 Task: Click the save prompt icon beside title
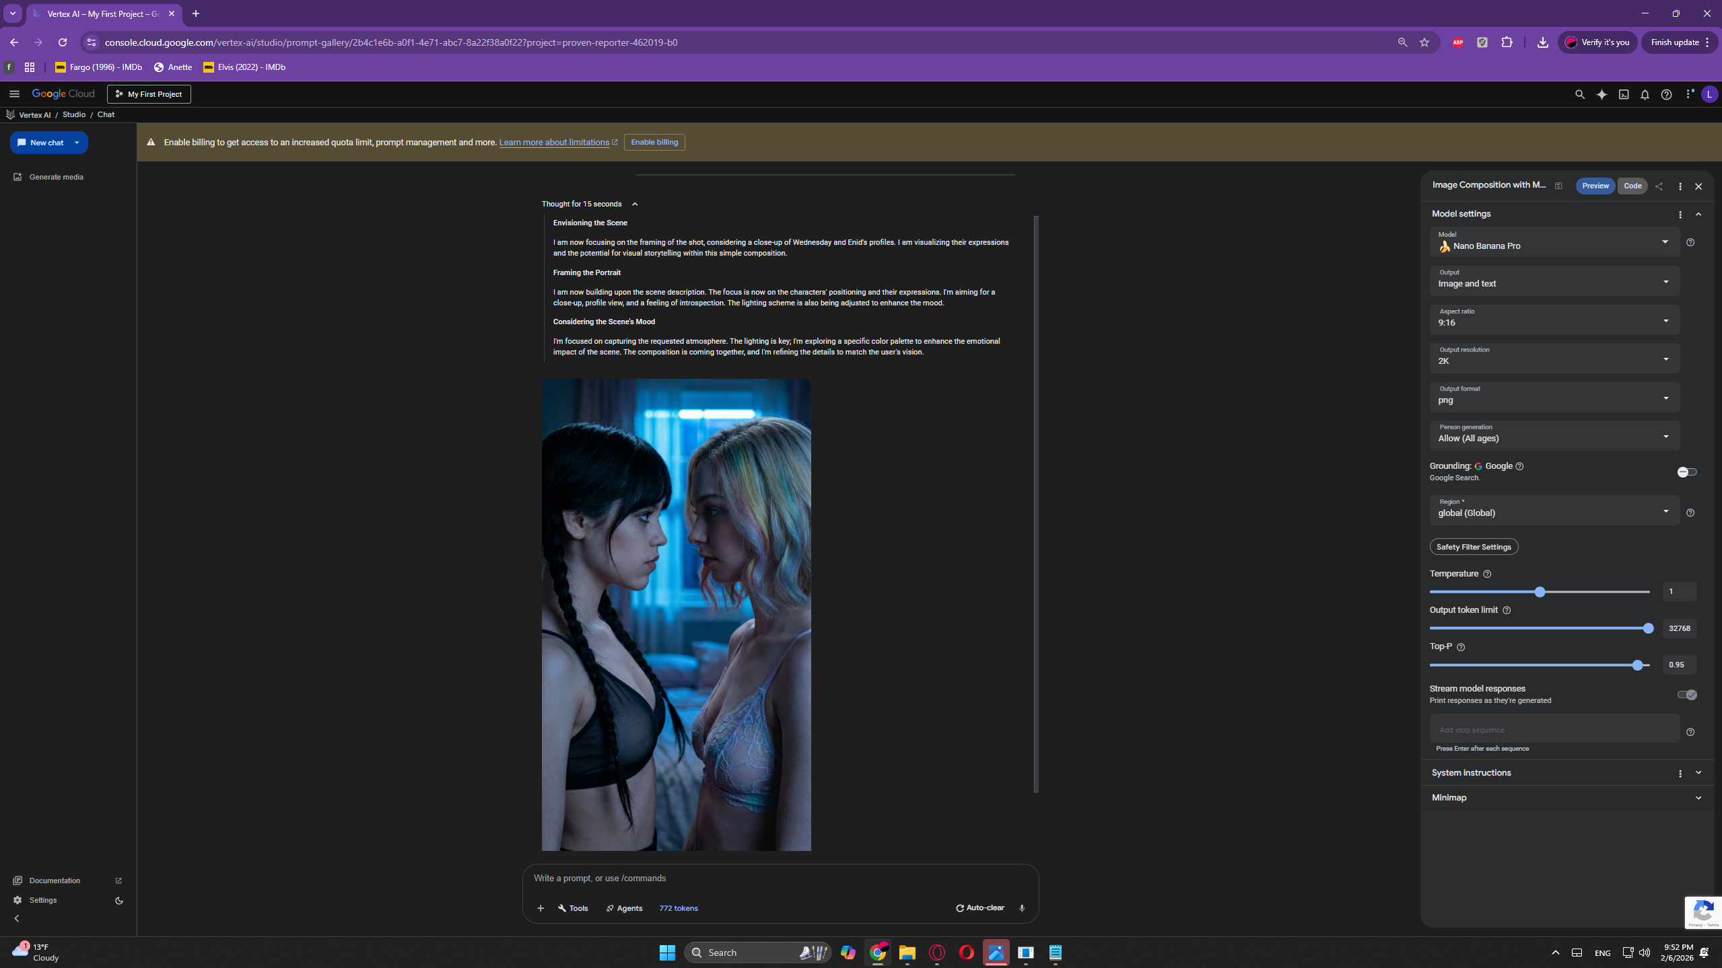click(x=1558, y=186)
